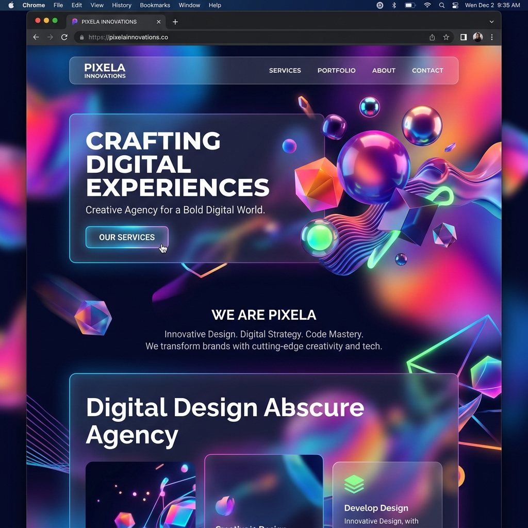Open a new tab with plus button

(175, 22)
